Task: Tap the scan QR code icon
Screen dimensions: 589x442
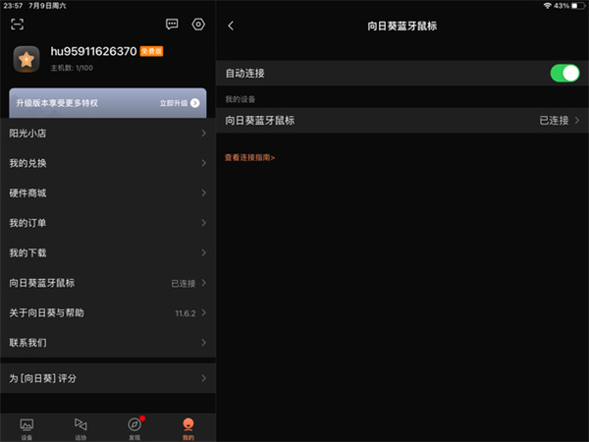Action: (17, 24)
